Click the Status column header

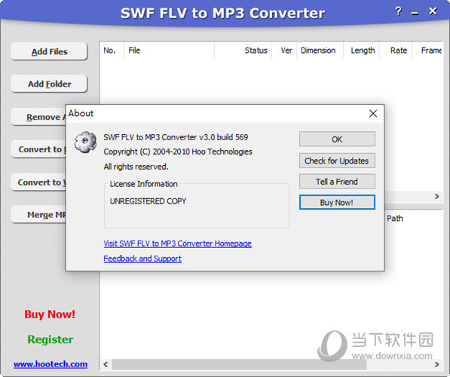[x=243, y=51]
